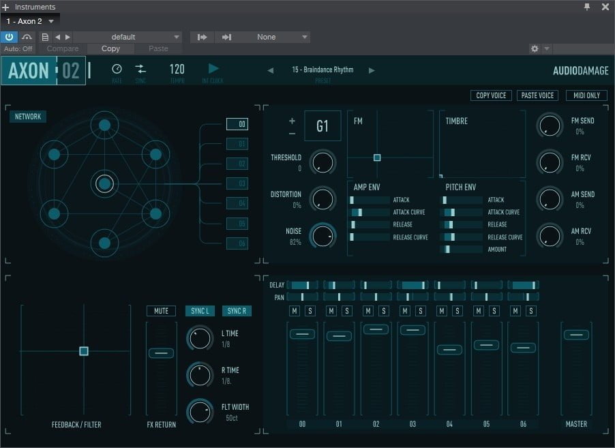Toggle the SYNC L button
The width and height of the screenshot is (615, 448).
coord(200,311)
